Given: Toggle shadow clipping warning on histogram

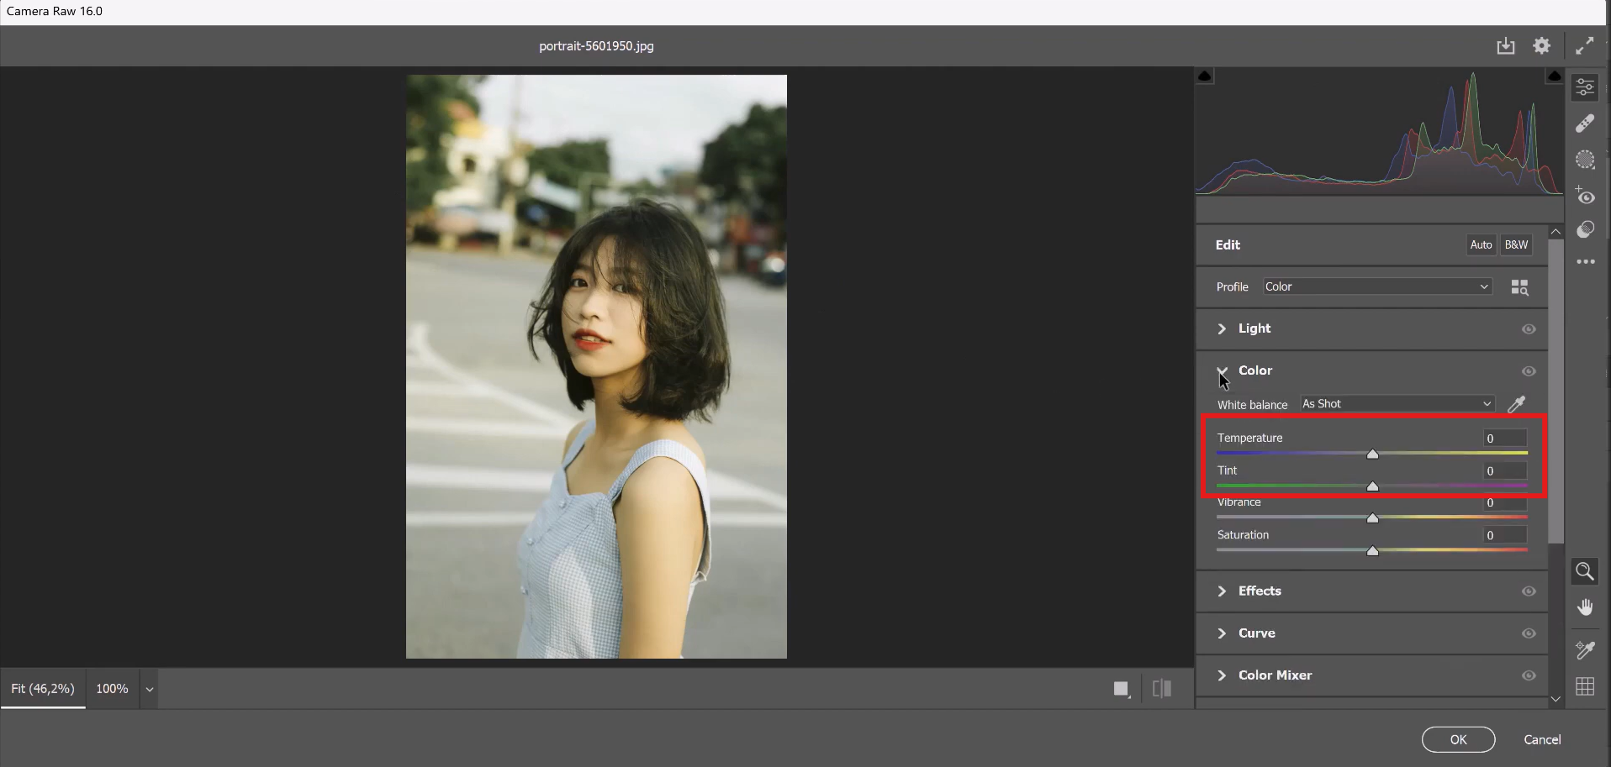Looking at the screenshot, I should click(x=1205, y=76).
